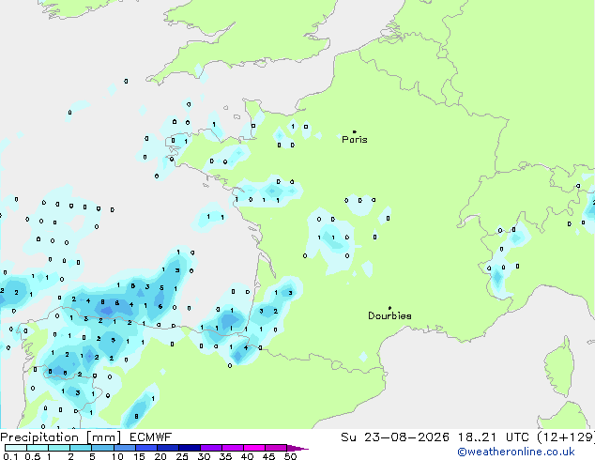The width and height of the screenshot is (595, 460).
Task: Click the ECMWF model label
Action: point(151,437)
